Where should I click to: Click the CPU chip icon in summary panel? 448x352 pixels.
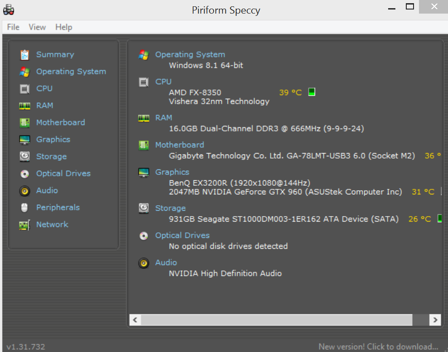(144, 82)
